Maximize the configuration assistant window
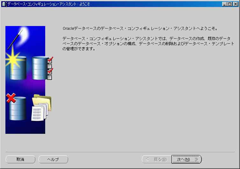Image resolution: width=240 pixels, height=169 pixels. pyautogui.click(x=229, y=4)
